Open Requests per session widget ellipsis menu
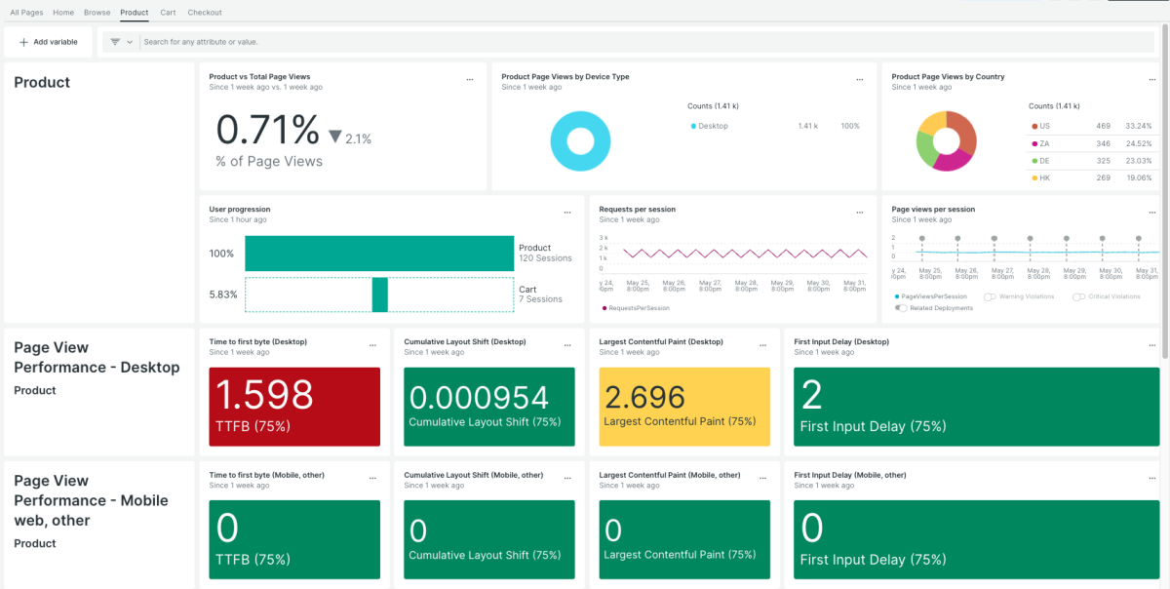 (859, 213)
